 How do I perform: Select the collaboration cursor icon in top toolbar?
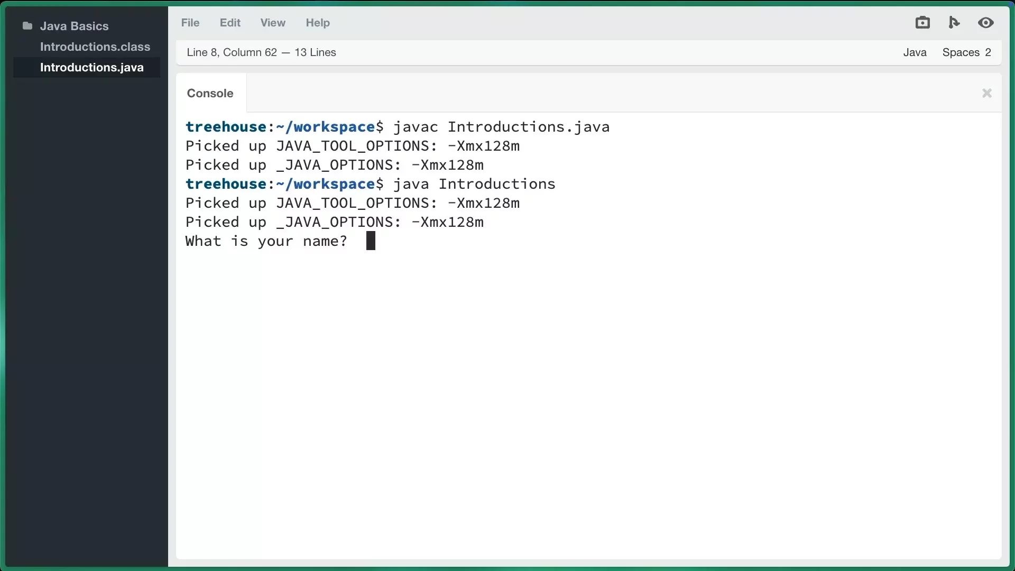tap(954, 22)
